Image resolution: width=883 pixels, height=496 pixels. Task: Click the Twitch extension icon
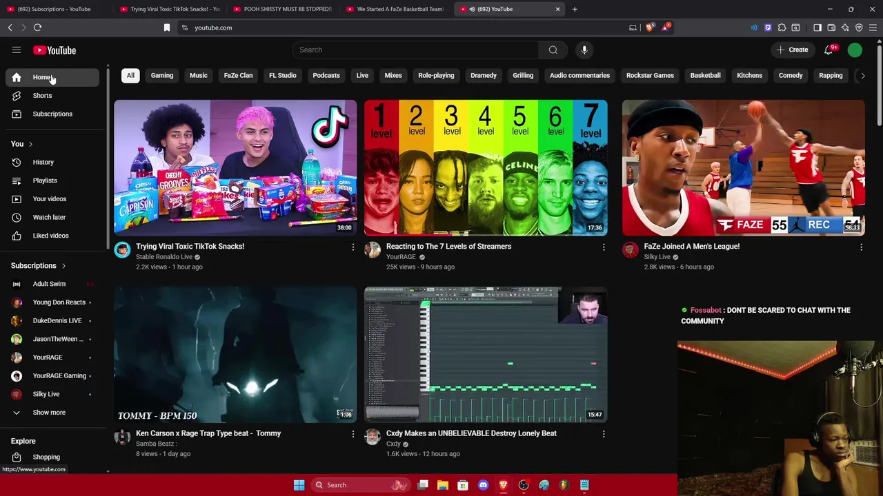click(x=768, y=28)
